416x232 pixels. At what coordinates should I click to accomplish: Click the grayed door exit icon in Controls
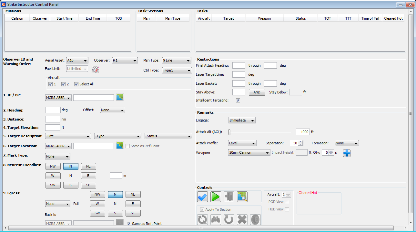click(229, 197)
